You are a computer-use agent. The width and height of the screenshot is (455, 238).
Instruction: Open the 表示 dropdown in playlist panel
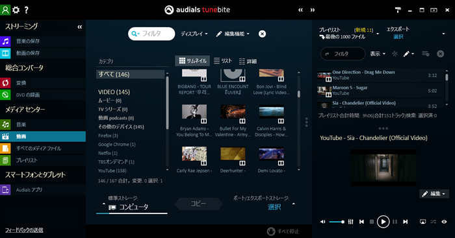click(378, 54)
